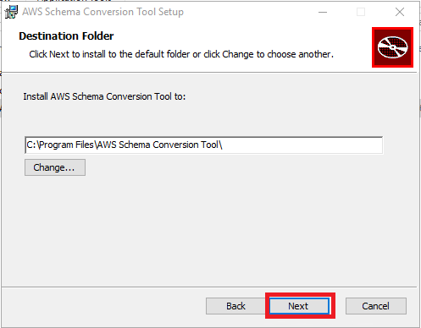
Task: Place cursor after the trailing backslash in the path
Action: pyautogui.click(x=223, y=145)
